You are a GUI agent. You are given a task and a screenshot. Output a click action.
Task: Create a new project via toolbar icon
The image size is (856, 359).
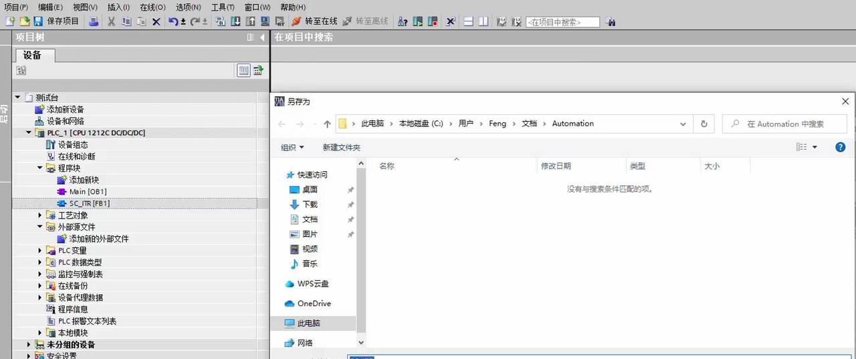pyautogui.click(x=10, y=21)
